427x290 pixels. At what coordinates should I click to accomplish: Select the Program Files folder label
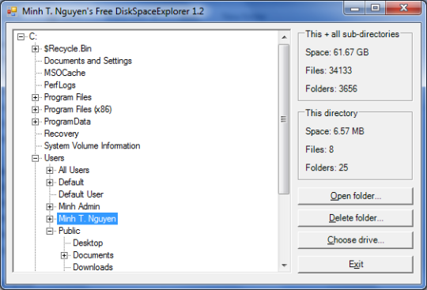[x=68, y=97]
